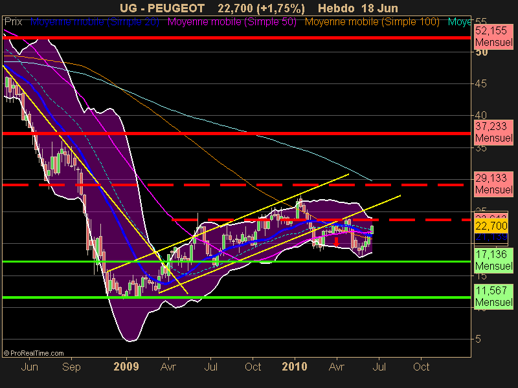518x388 pixels.
Task: Click the 'Hebdo 18 Jun' timeframe text
Action: 358,8
